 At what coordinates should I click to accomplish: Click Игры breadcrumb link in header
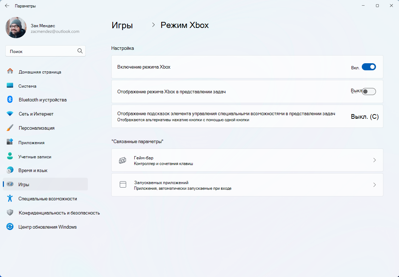click(122, 25)
